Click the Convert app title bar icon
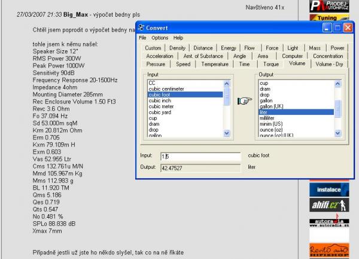The height and width of the screenshot is (259, 359). (x=141, y=28)
